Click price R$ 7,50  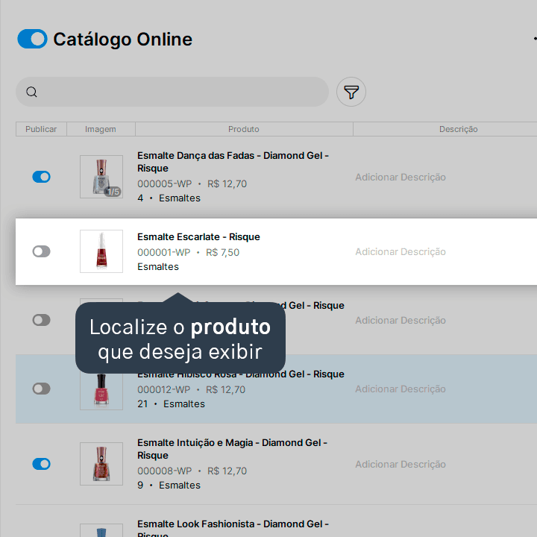coord(222,252)
